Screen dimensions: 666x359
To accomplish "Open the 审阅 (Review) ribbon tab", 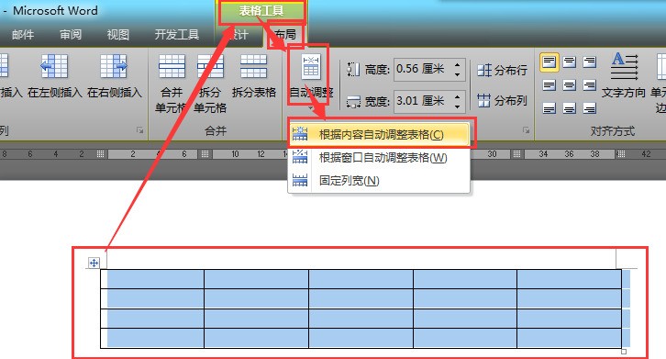I will (71, 35).
